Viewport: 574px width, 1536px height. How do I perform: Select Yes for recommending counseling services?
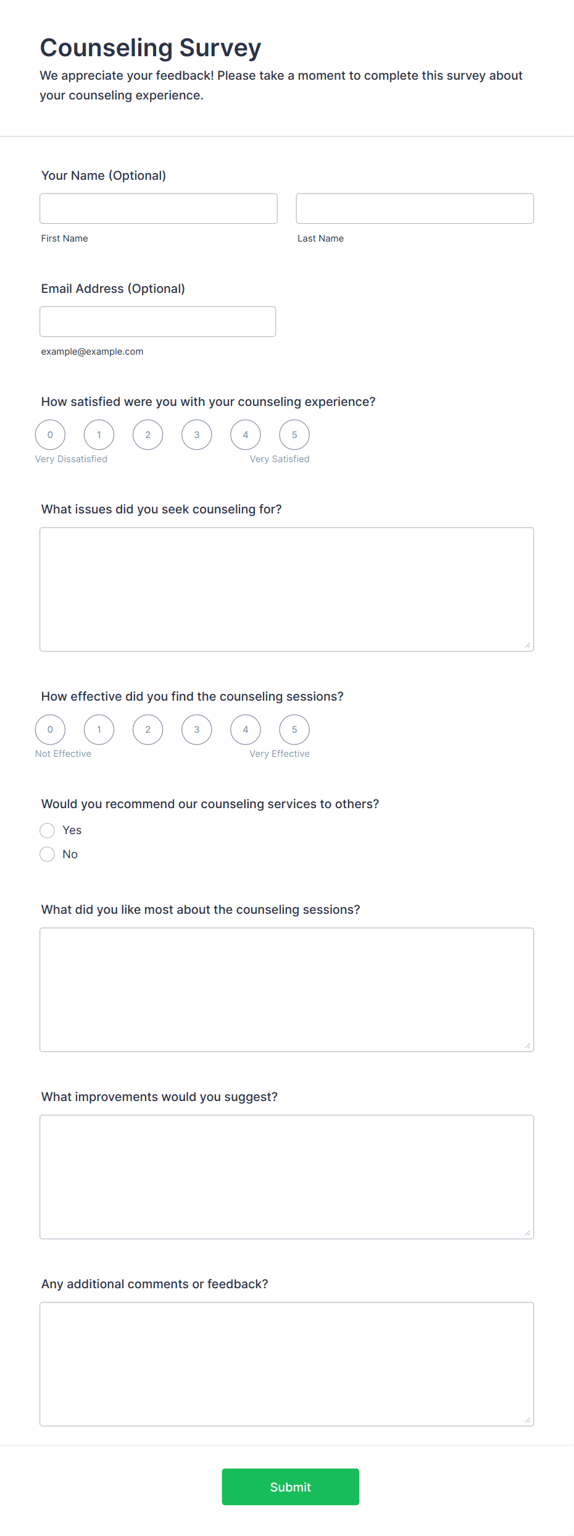(48, 830)
